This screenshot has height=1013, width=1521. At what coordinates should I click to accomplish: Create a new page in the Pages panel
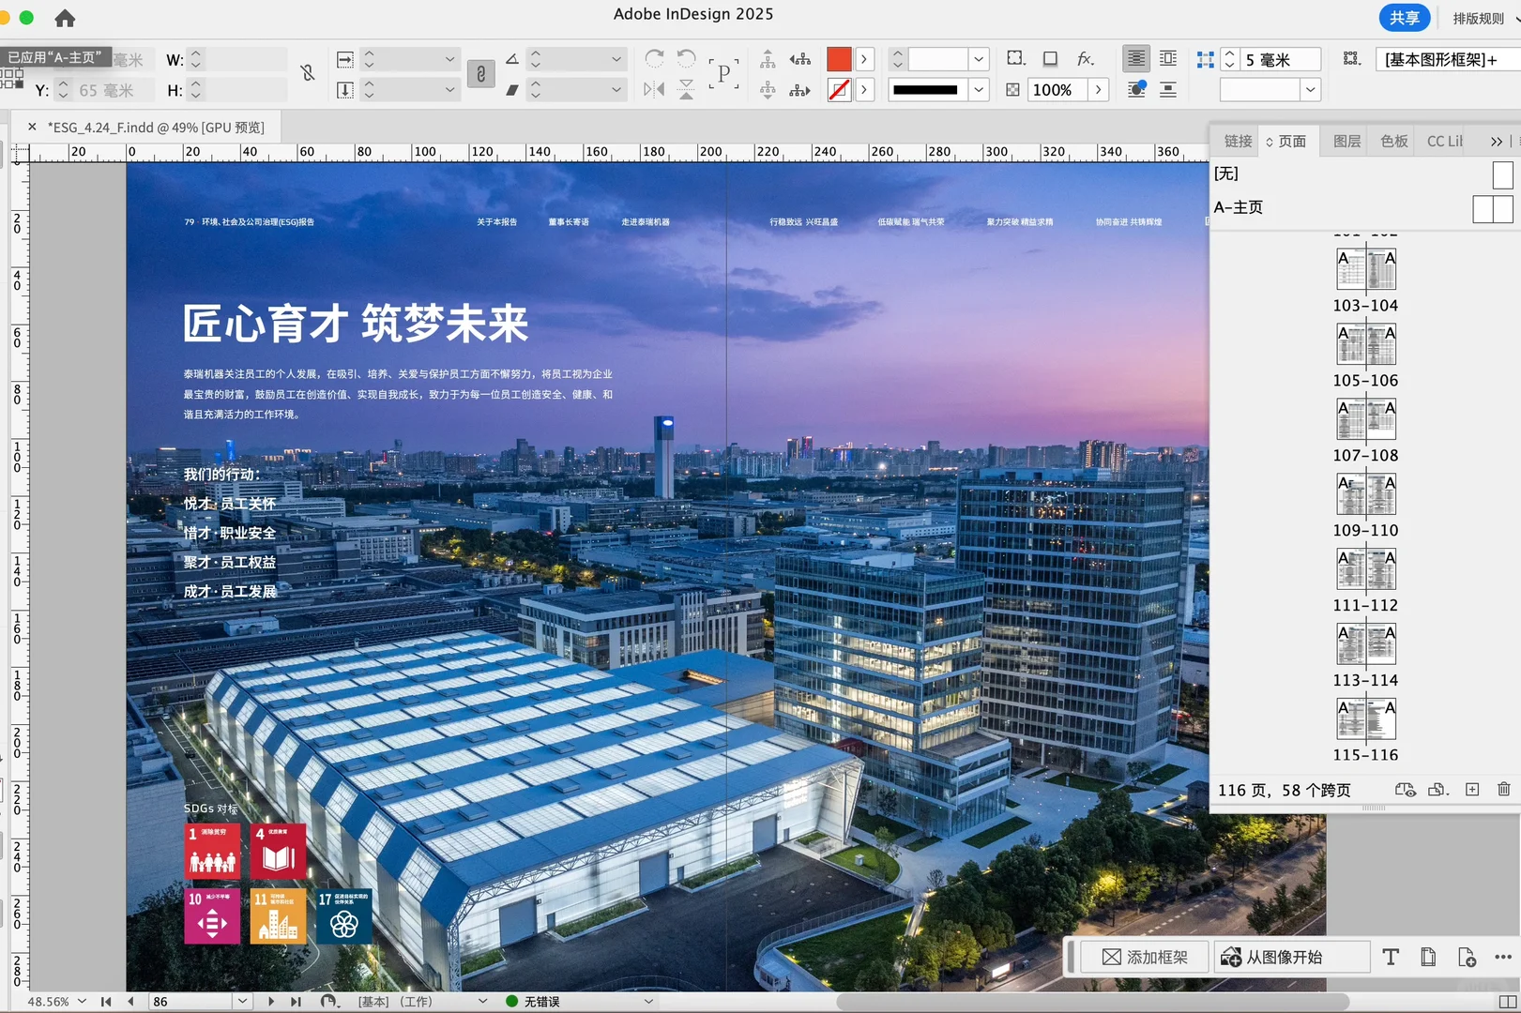coord(1470,789)
